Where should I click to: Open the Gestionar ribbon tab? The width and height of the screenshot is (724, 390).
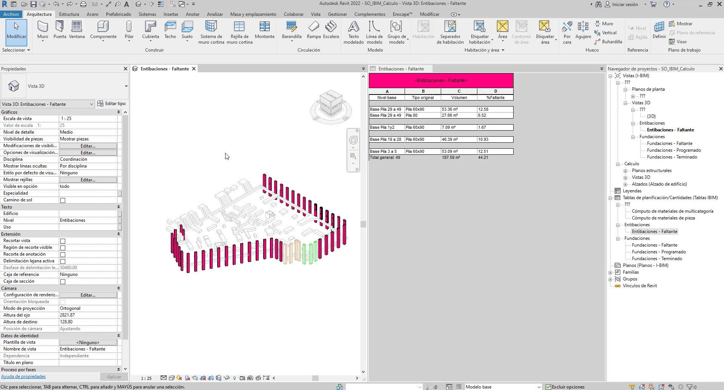[337, 14]
